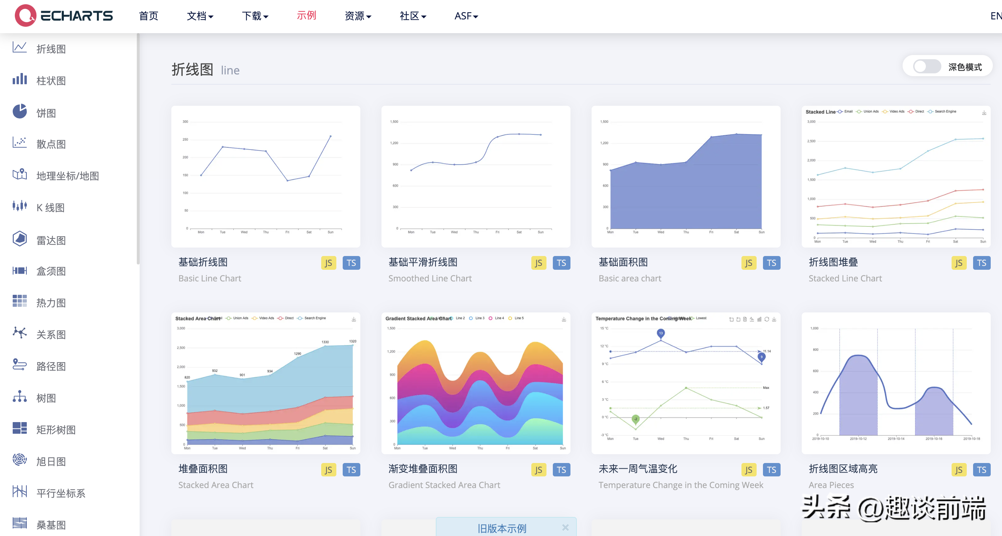
Task: Open the radar chart icon
Action: coord(19,239)
